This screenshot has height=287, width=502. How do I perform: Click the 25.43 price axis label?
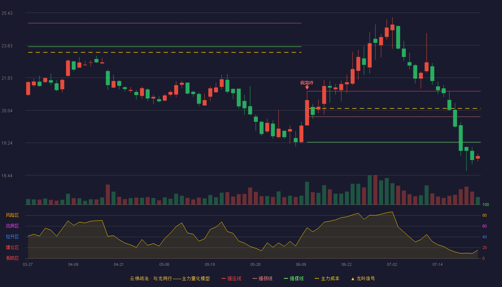click(7, 13)
